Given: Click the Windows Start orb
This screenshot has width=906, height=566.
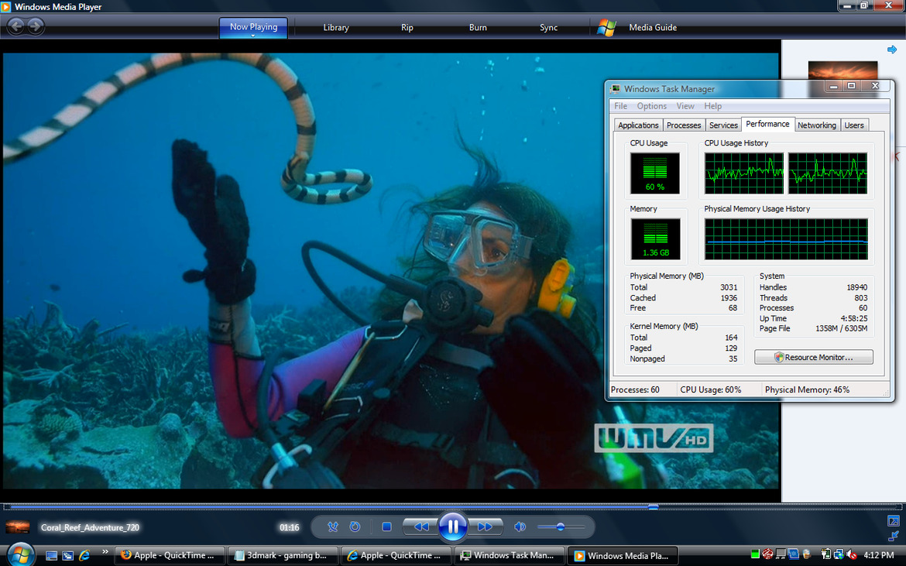Looking at the screenshot, I should click(20, 554).
